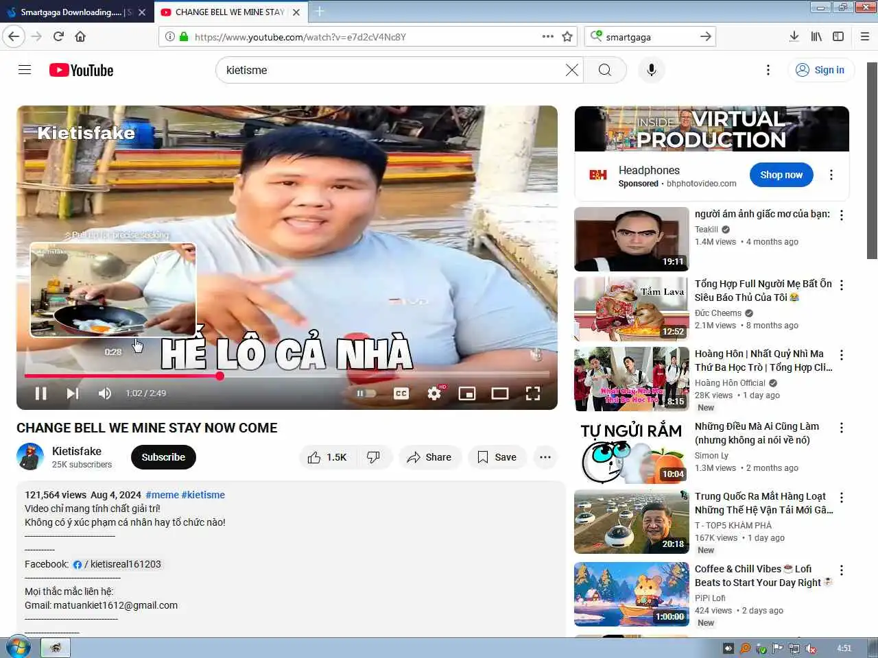
Task: Play the Tấm Lava Cheems thumbnail video
Action: click(631, 309)
